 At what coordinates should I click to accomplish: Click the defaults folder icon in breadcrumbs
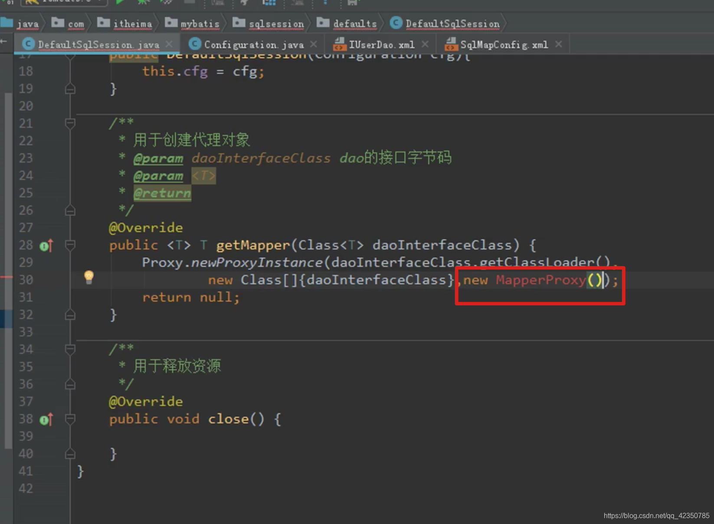(x=323, y=22)
